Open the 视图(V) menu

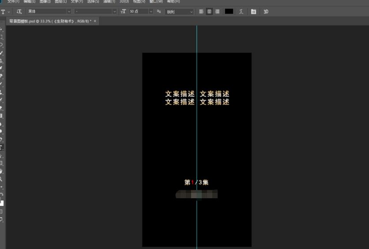(139, 1)
